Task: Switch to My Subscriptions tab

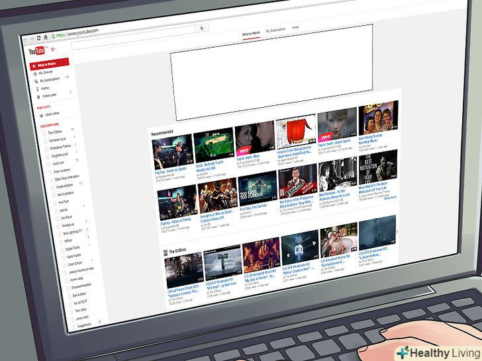Action: pos(275,30)
